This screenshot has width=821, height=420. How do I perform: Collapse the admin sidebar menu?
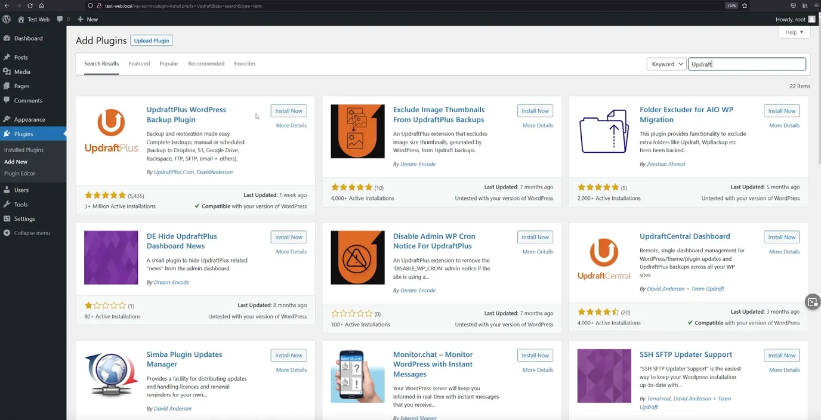click(32, 233)
